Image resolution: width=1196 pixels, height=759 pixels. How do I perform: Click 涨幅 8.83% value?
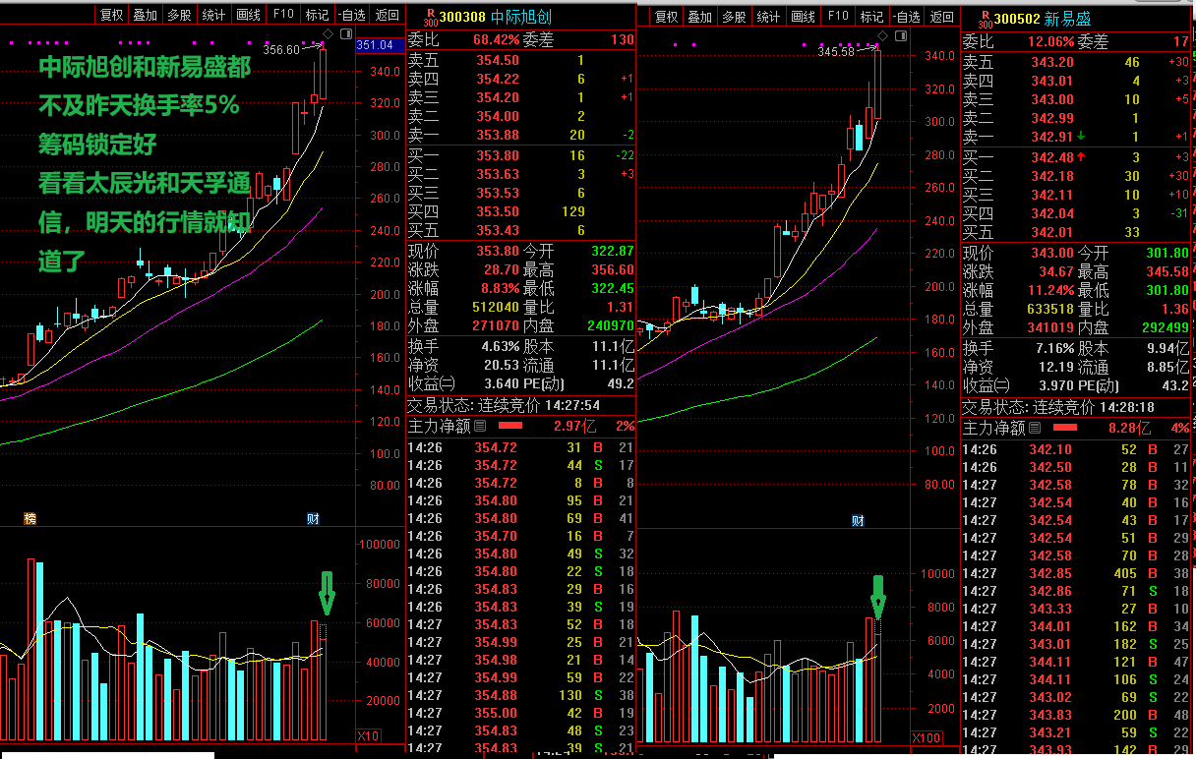point(500,288)
